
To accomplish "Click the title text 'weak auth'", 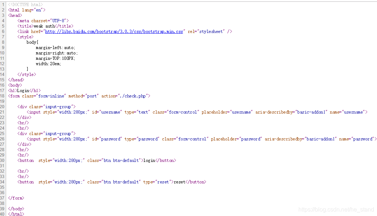I will 44,26.
